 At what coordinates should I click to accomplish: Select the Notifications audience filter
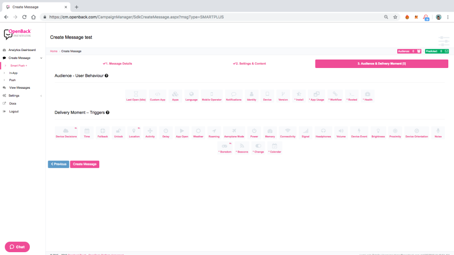[x=234, y=96]
